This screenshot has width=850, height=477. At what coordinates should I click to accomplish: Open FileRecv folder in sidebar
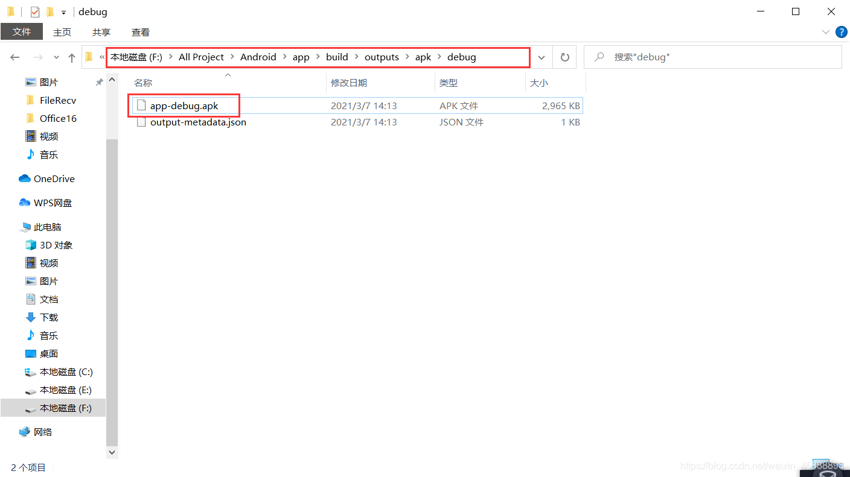[58, 100]
